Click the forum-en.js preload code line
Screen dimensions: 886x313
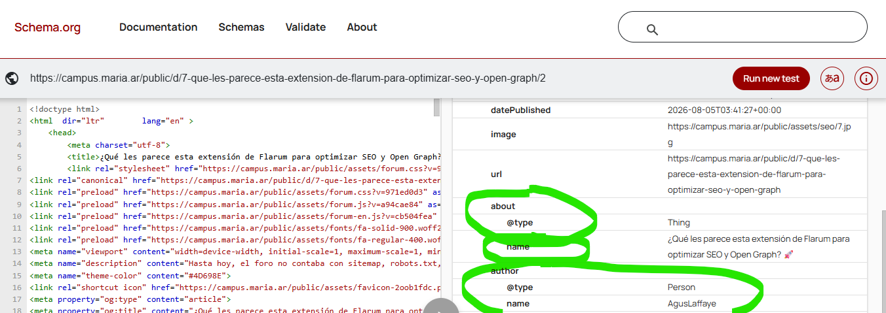[235, 216]
